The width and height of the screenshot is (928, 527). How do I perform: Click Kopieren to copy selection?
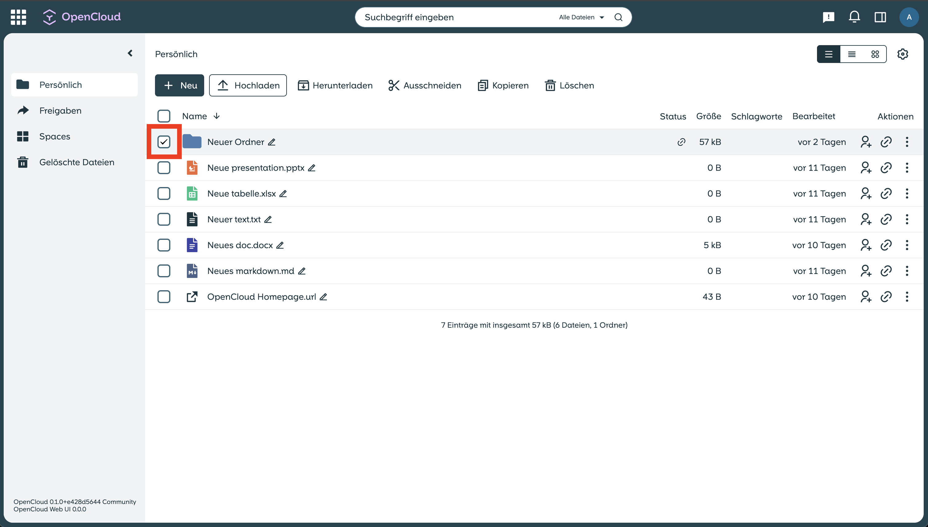503,85
